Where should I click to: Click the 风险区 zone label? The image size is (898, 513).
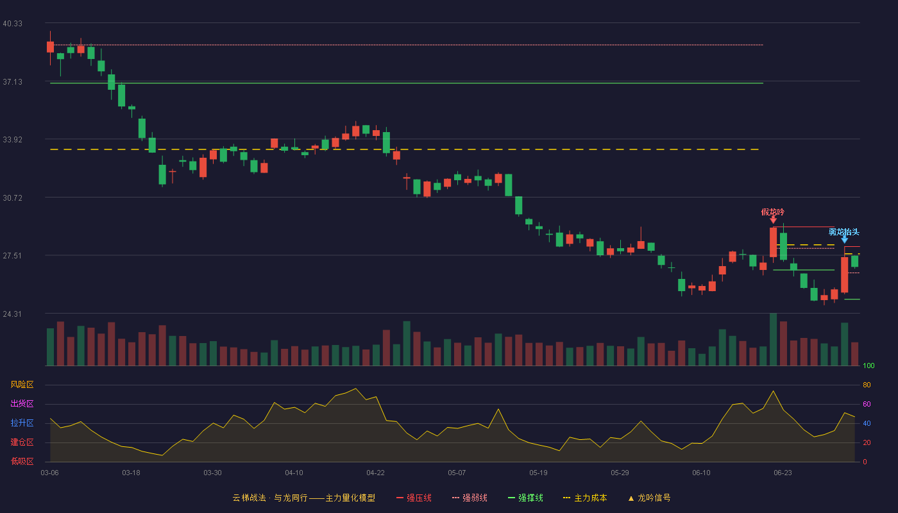22,385
